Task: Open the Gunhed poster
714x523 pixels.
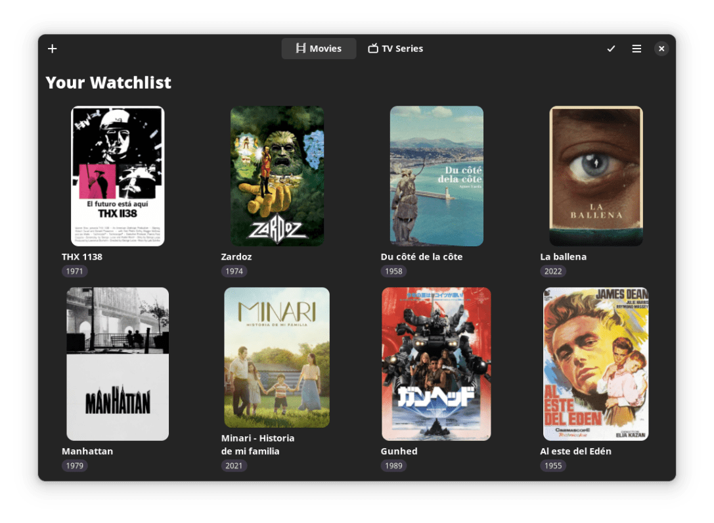Action: (x=436, y=364)
